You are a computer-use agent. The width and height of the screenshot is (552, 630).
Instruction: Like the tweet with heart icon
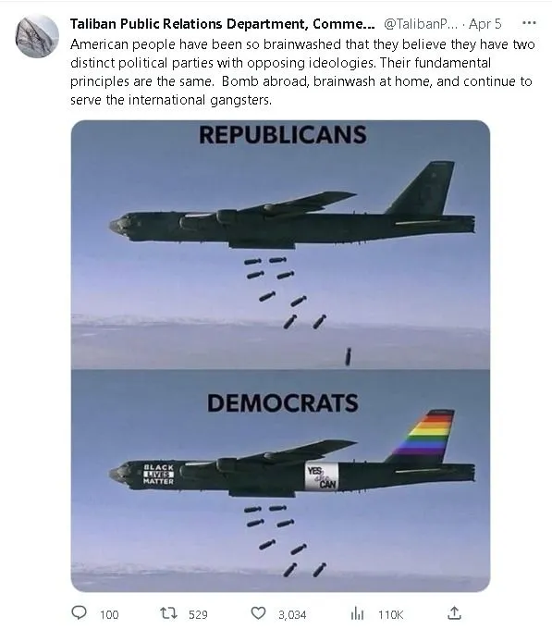tap(258, 613)
